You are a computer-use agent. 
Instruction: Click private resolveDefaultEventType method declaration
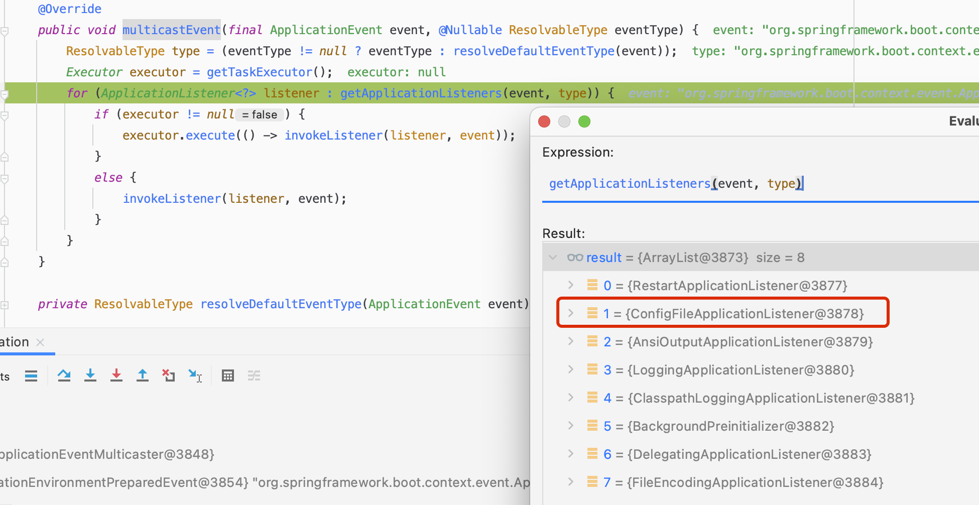[284, 304]
